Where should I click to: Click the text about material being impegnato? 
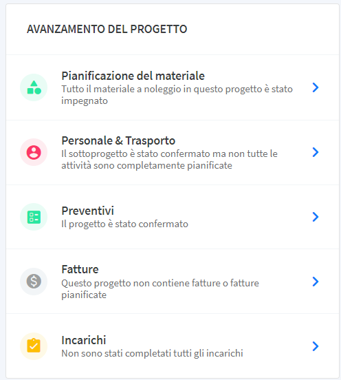pyautogui.click(x=177, y=95)
